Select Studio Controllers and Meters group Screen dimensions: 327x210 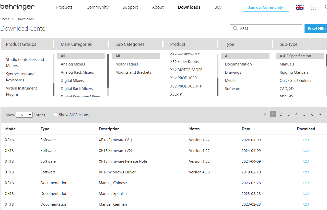(25, 62)
